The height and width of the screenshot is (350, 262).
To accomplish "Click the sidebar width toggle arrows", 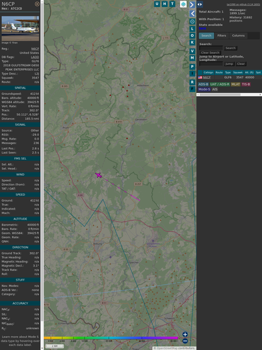I will click(200, 4).
